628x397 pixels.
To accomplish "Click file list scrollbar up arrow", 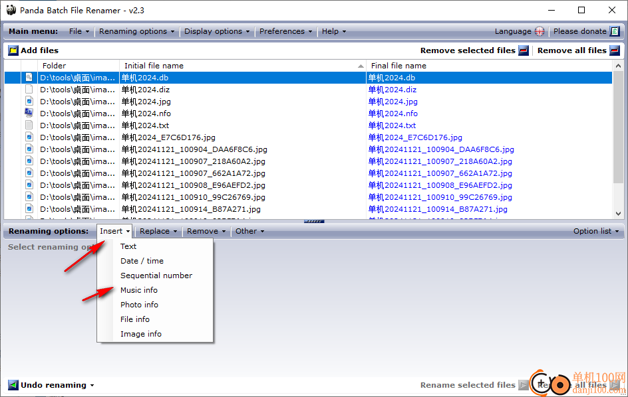I will pyautogui.click(x=618, y=66).
